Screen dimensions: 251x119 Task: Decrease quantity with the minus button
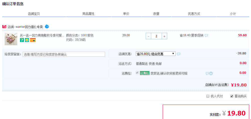click(148, 36)
